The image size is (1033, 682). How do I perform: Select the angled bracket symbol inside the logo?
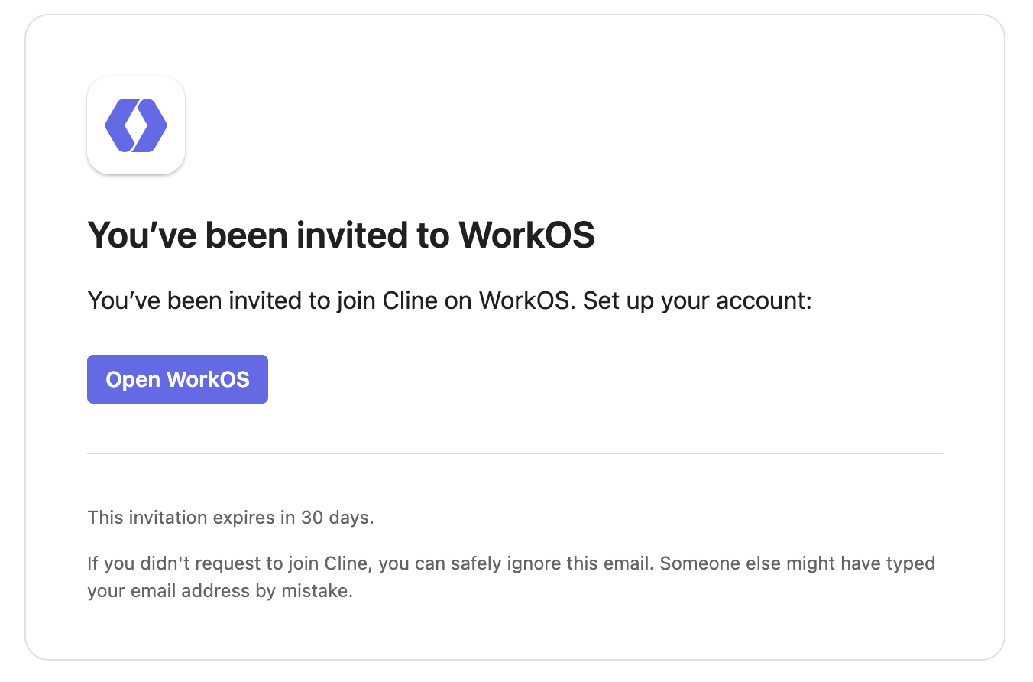coord(136,125)
